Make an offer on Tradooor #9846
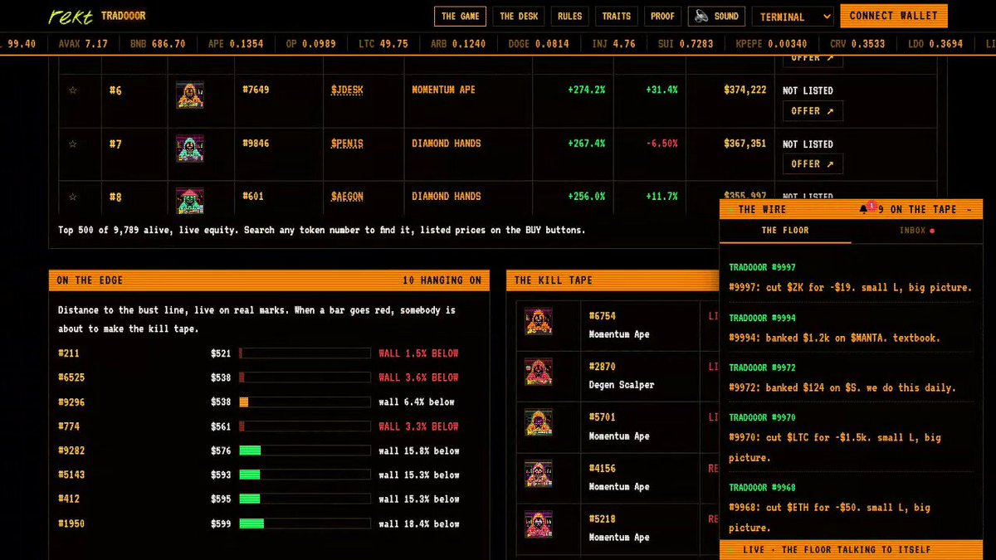996x560 pixels. (813, 164)
